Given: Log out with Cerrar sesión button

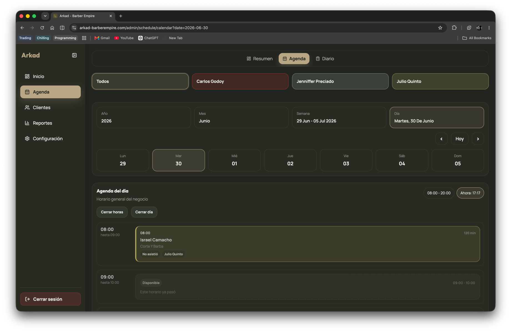Looking at the screenshot, I should click(x=51, y=299).
